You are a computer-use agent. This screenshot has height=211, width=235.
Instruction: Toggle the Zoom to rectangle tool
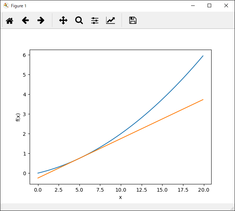(79, 20)
